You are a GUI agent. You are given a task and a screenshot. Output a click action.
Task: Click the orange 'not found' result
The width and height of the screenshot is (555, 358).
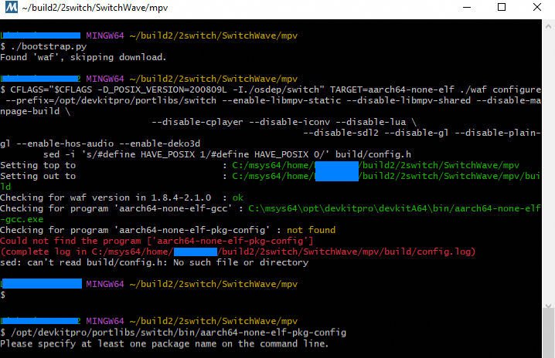312,230
